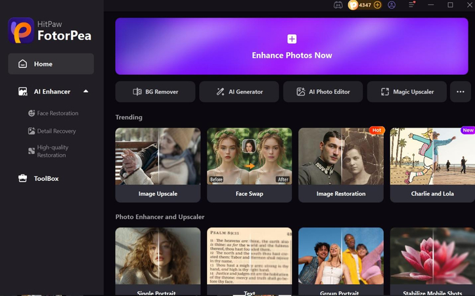Launch the AI Photo Editor button
475x296 pixels.
pos(323,91)
